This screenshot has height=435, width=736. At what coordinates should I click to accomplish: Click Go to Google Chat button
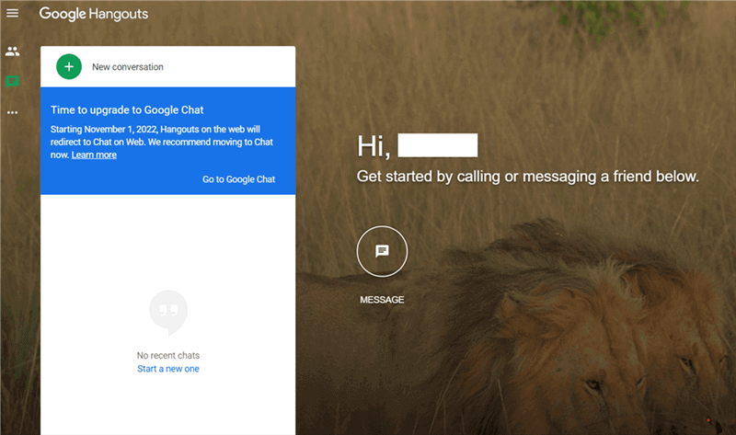238,179
